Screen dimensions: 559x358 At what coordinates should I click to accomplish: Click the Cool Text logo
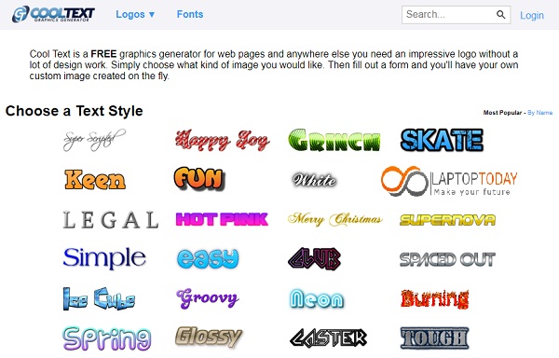coord(53,14)
